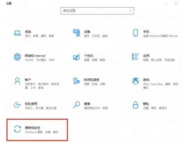
Task: Open the 网络和 Internet globe icon
Action: (17, 57)
